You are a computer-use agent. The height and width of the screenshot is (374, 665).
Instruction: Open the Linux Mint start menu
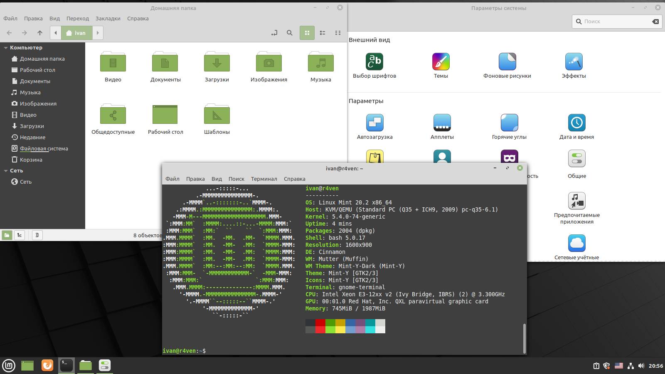click(9, 365)
